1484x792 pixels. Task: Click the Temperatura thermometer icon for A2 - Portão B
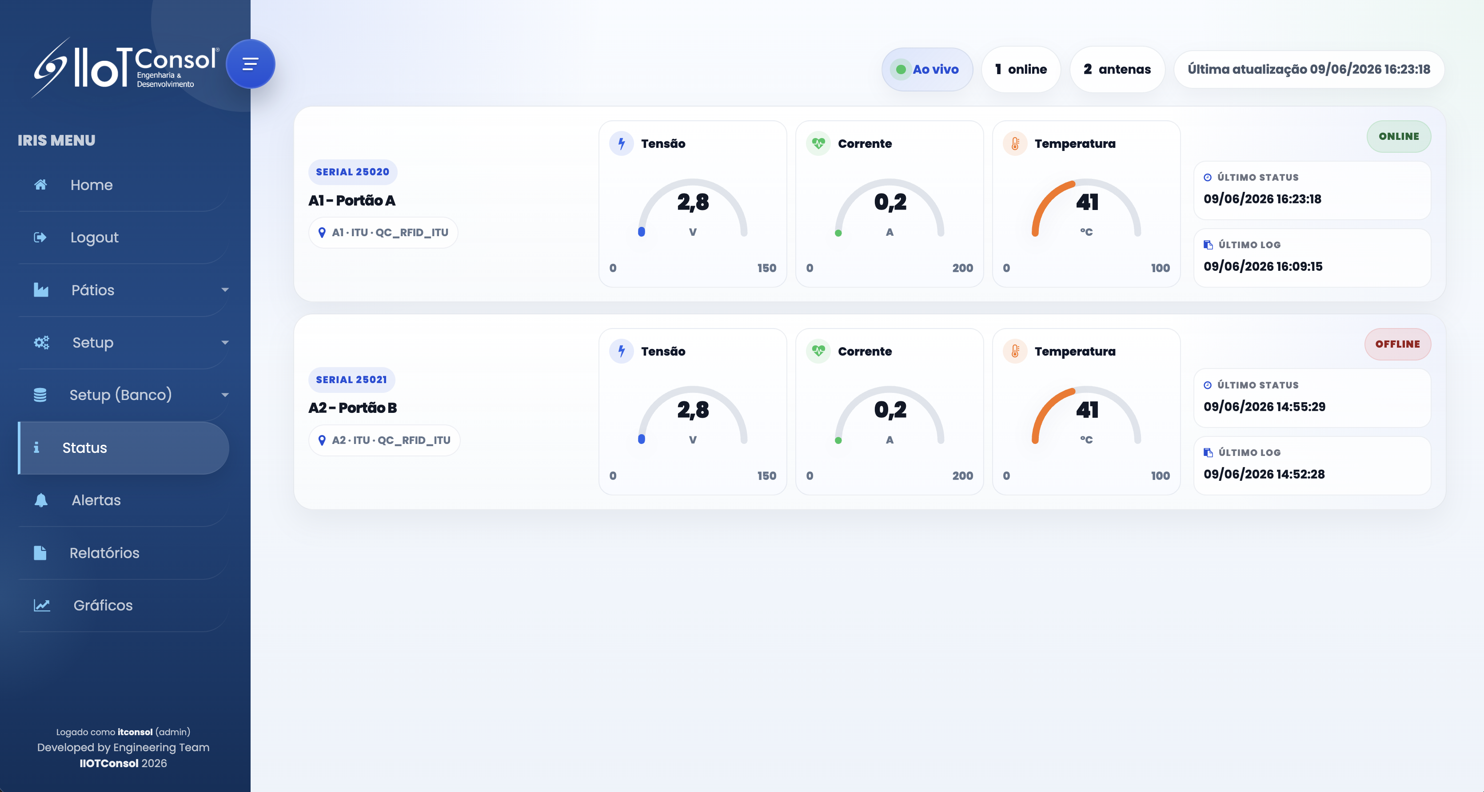1015,351
